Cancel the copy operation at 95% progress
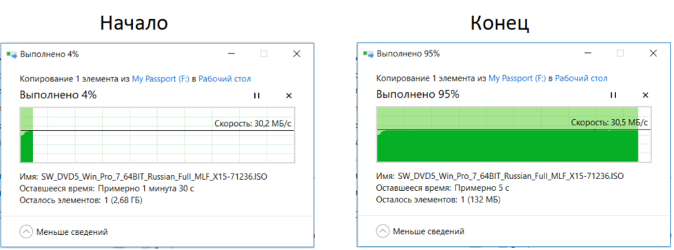Image resolution: width=674 pixels, height=250 pixels. [x=646, y=95]
